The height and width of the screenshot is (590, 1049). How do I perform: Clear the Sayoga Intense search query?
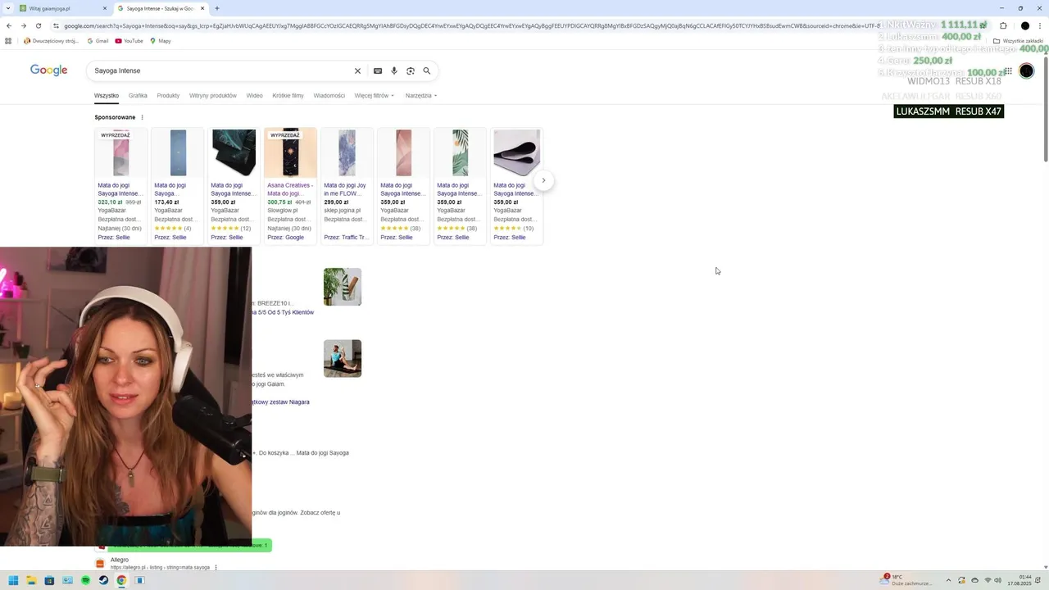pyautogui.click(x=357, y=71)
